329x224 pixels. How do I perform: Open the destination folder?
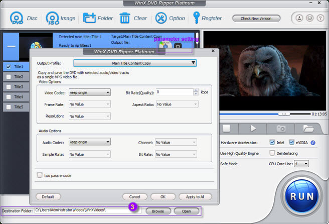[x=187, y=211]
